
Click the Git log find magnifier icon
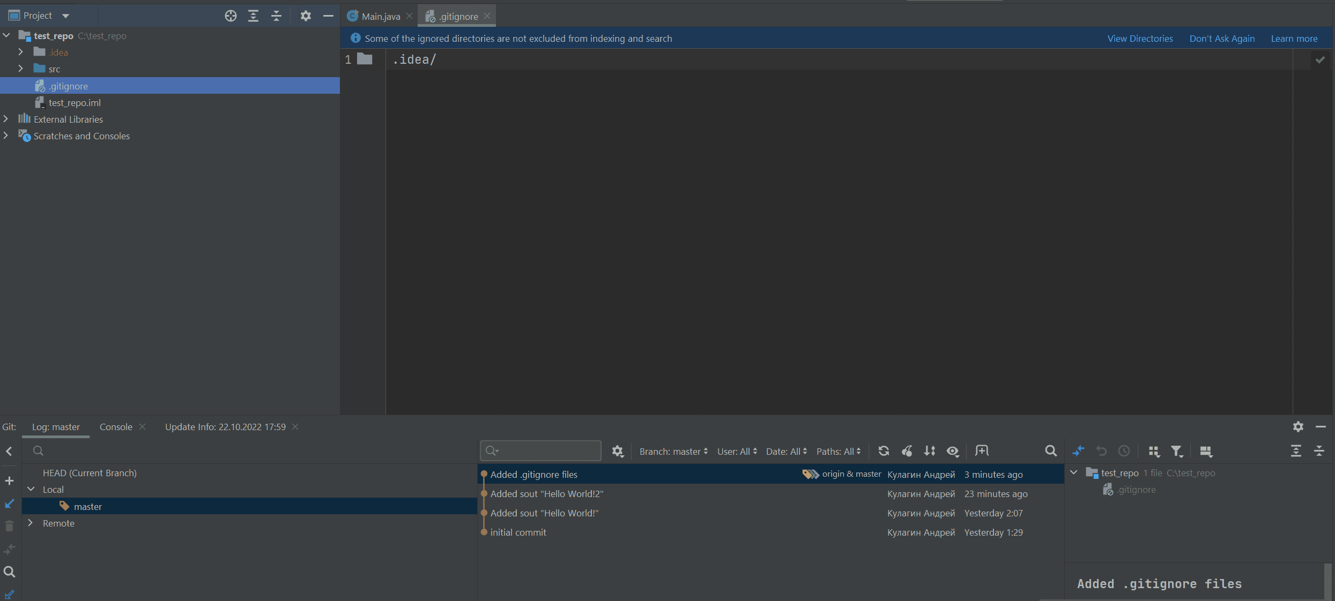pyautogui.click(x=1051, y=451)
